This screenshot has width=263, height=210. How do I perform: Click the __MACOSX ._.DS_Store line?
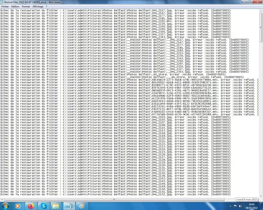[x=122, y=77]
